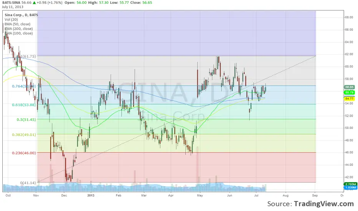The width and height of the screenshot is (358, 211).
Task: Click 64.00 on the price axis
Action: pos(349,42)
